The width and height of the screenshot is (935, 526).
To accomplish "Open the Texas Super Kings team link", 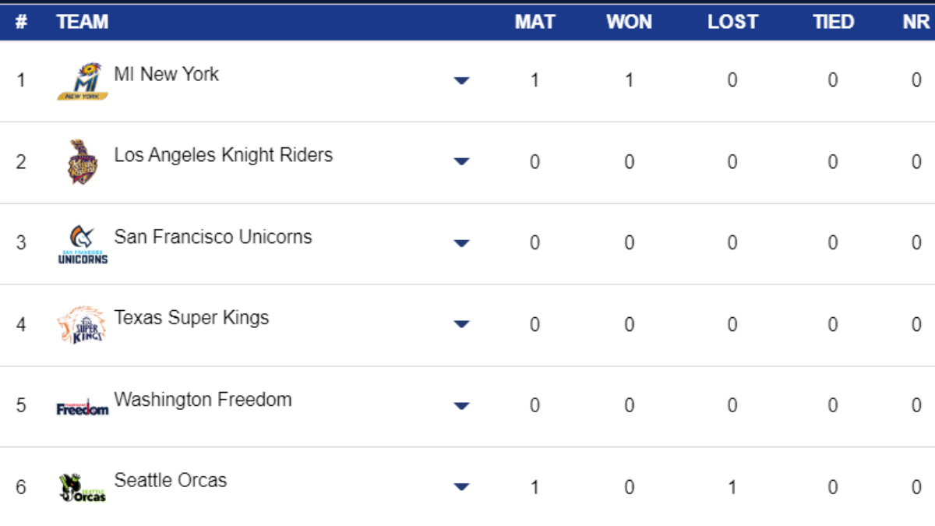I will point(191,318).
